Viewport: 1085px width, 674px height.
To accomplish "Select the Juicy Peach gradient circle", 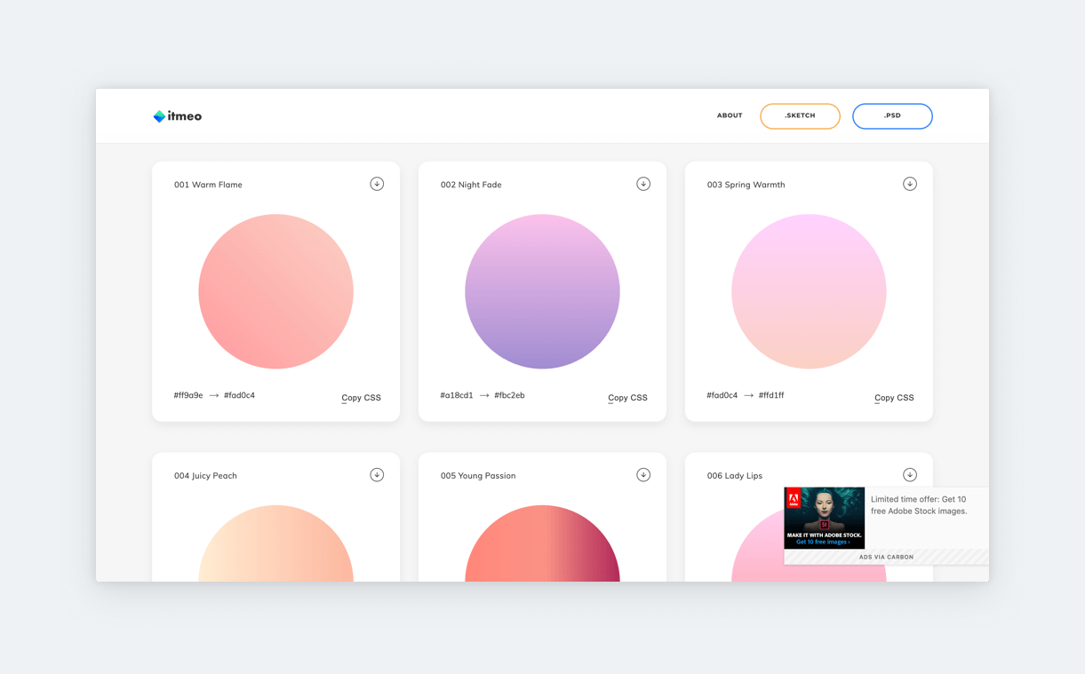I will (275, 543).
